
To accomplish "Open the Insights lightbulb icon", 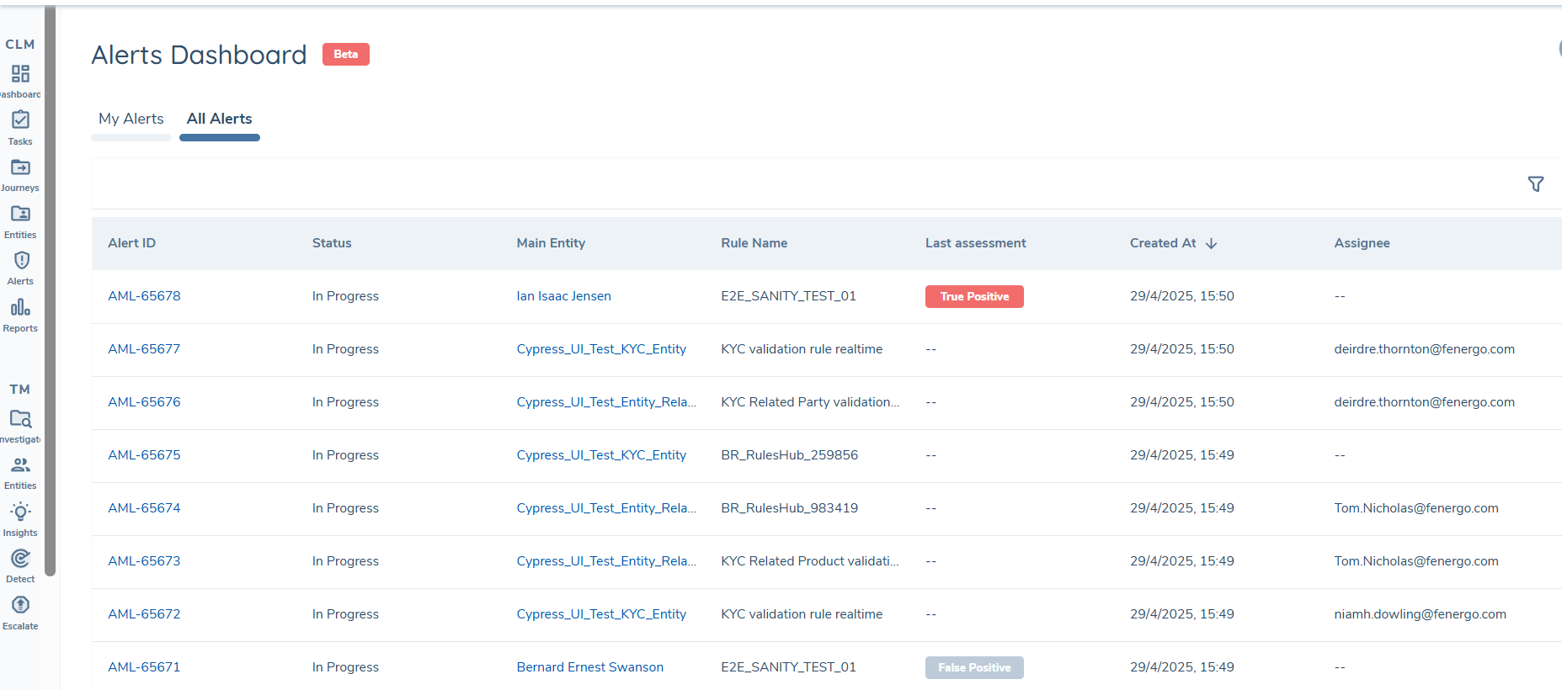I will tap(20, 512).
